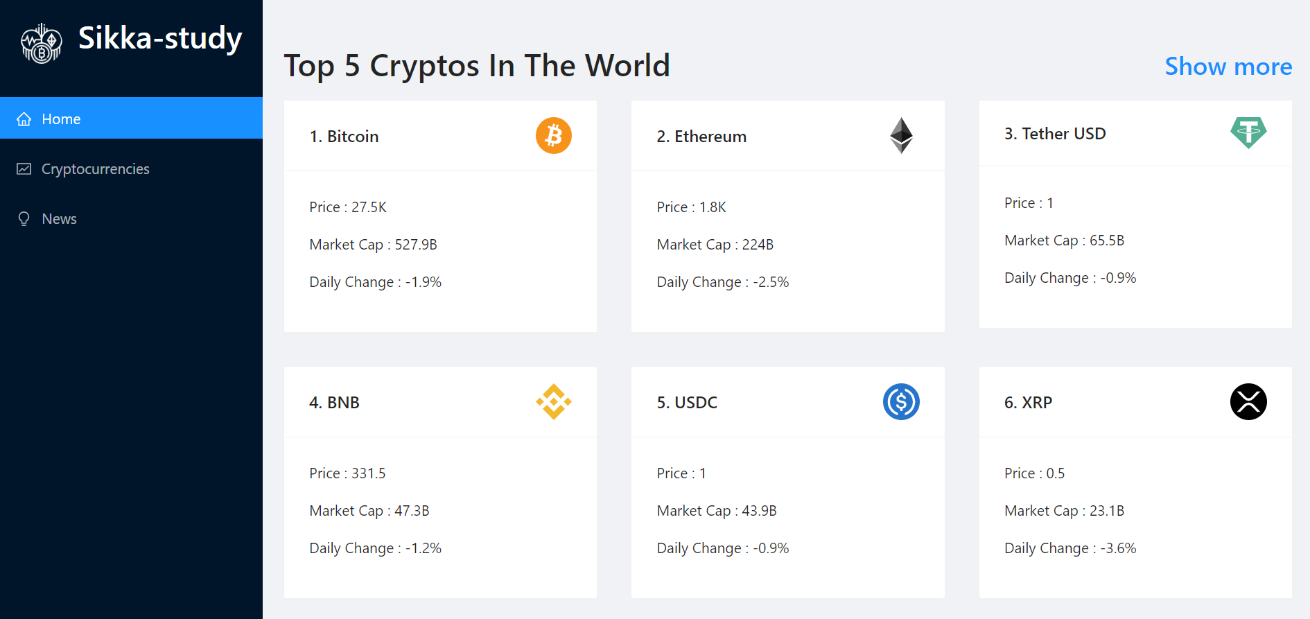Select the 6. XRP card heading
This screenshot has height=619, width=1310.
pyautogui.click(x=1028, y=403)
